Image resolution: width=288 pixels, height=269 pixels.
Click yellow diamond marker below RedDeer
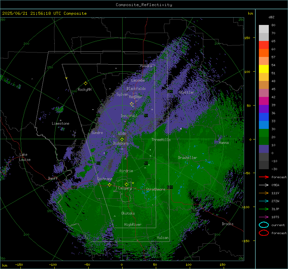(x=132, y=104)
